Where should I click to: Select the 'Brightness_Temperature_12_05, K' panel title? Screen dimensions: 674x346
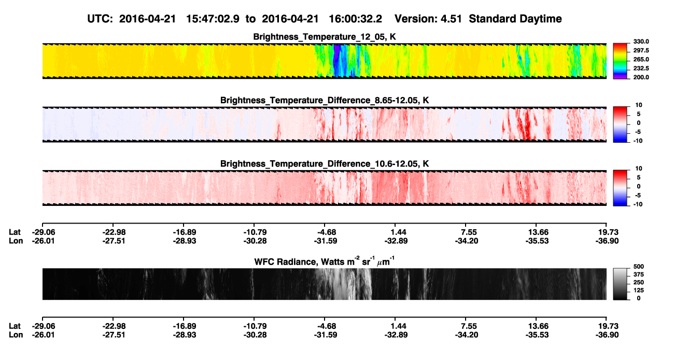tap(325, 37)
